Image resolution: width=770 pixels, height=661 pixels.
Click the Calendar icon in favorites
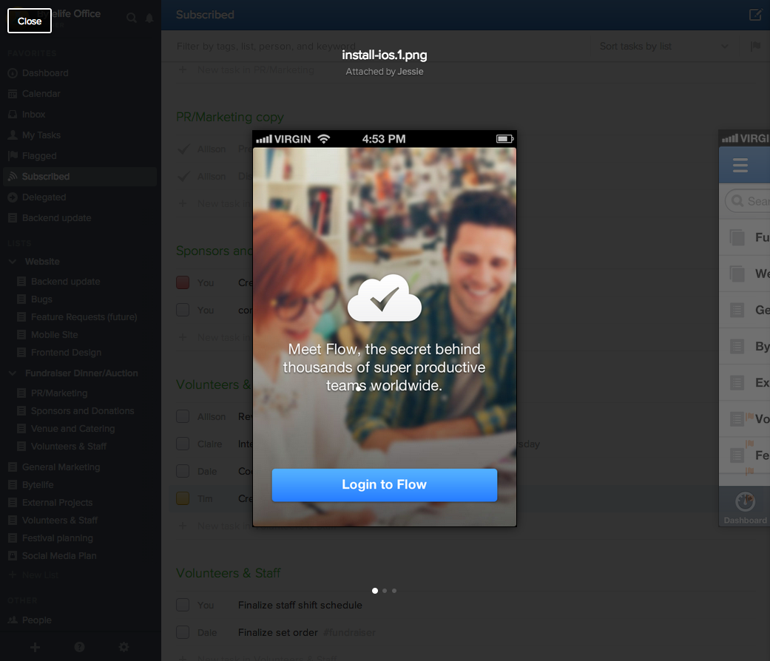tap(13, 94)
